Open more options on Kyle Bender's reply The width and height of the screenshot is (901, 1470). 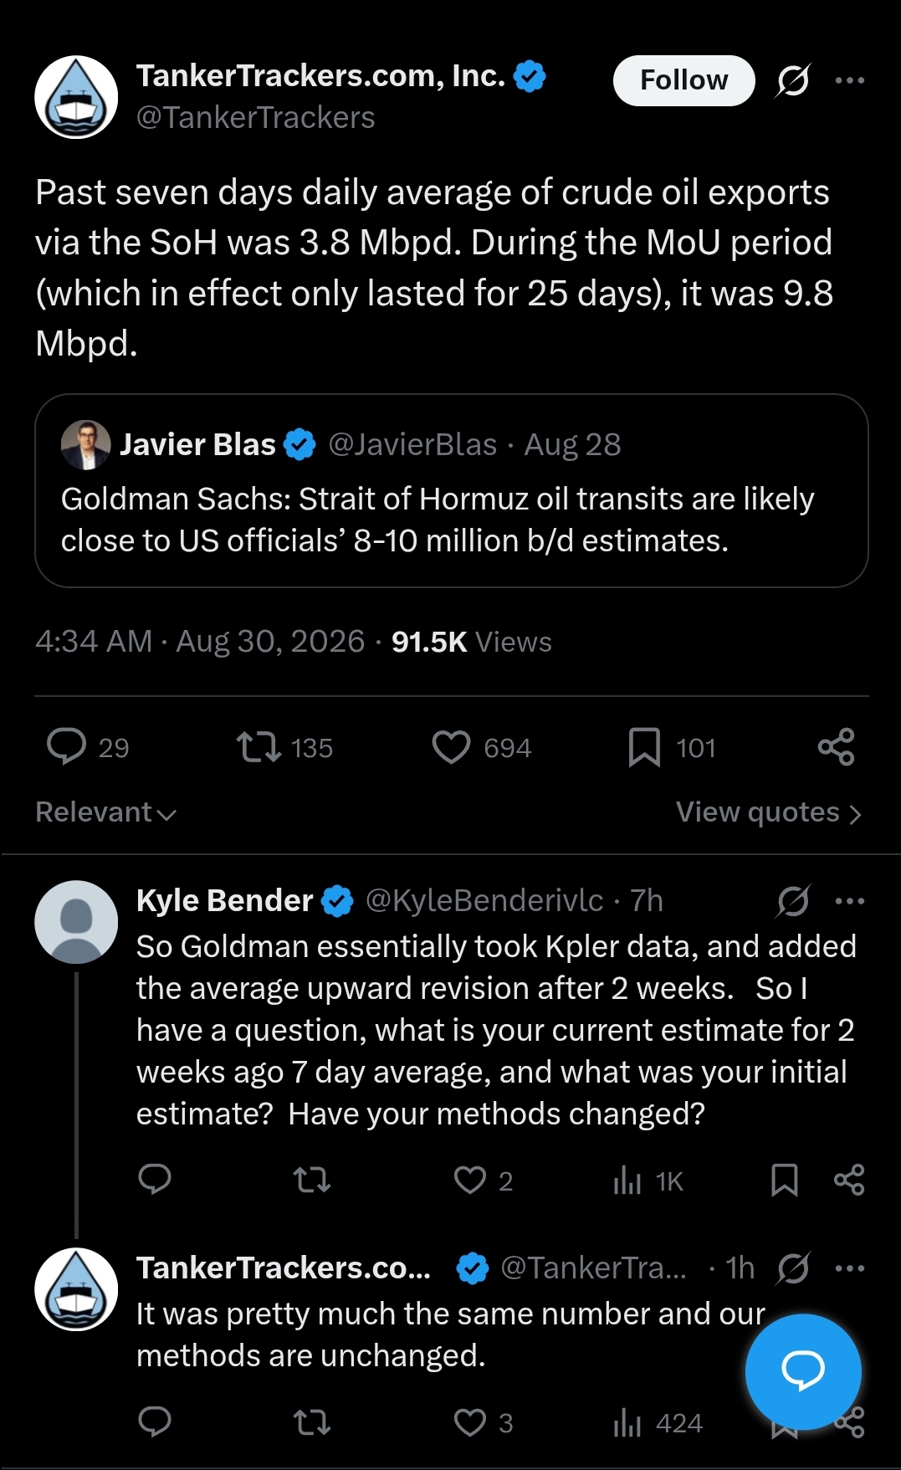coord(850,901)
